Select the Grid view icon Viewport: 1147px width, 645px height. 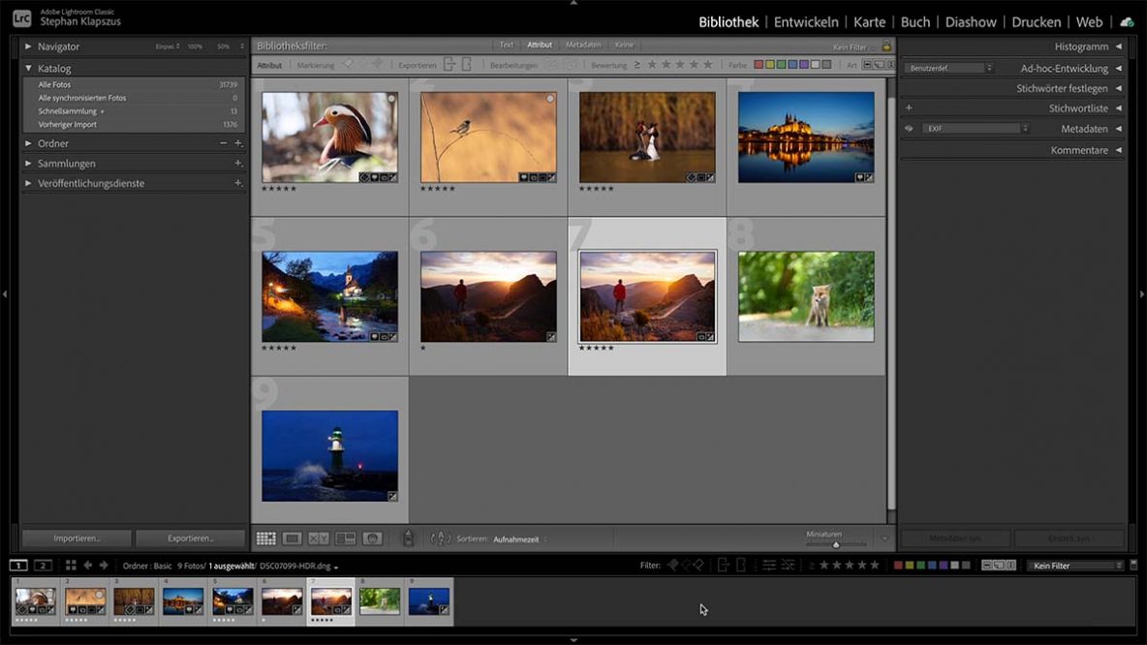point(265,538)
